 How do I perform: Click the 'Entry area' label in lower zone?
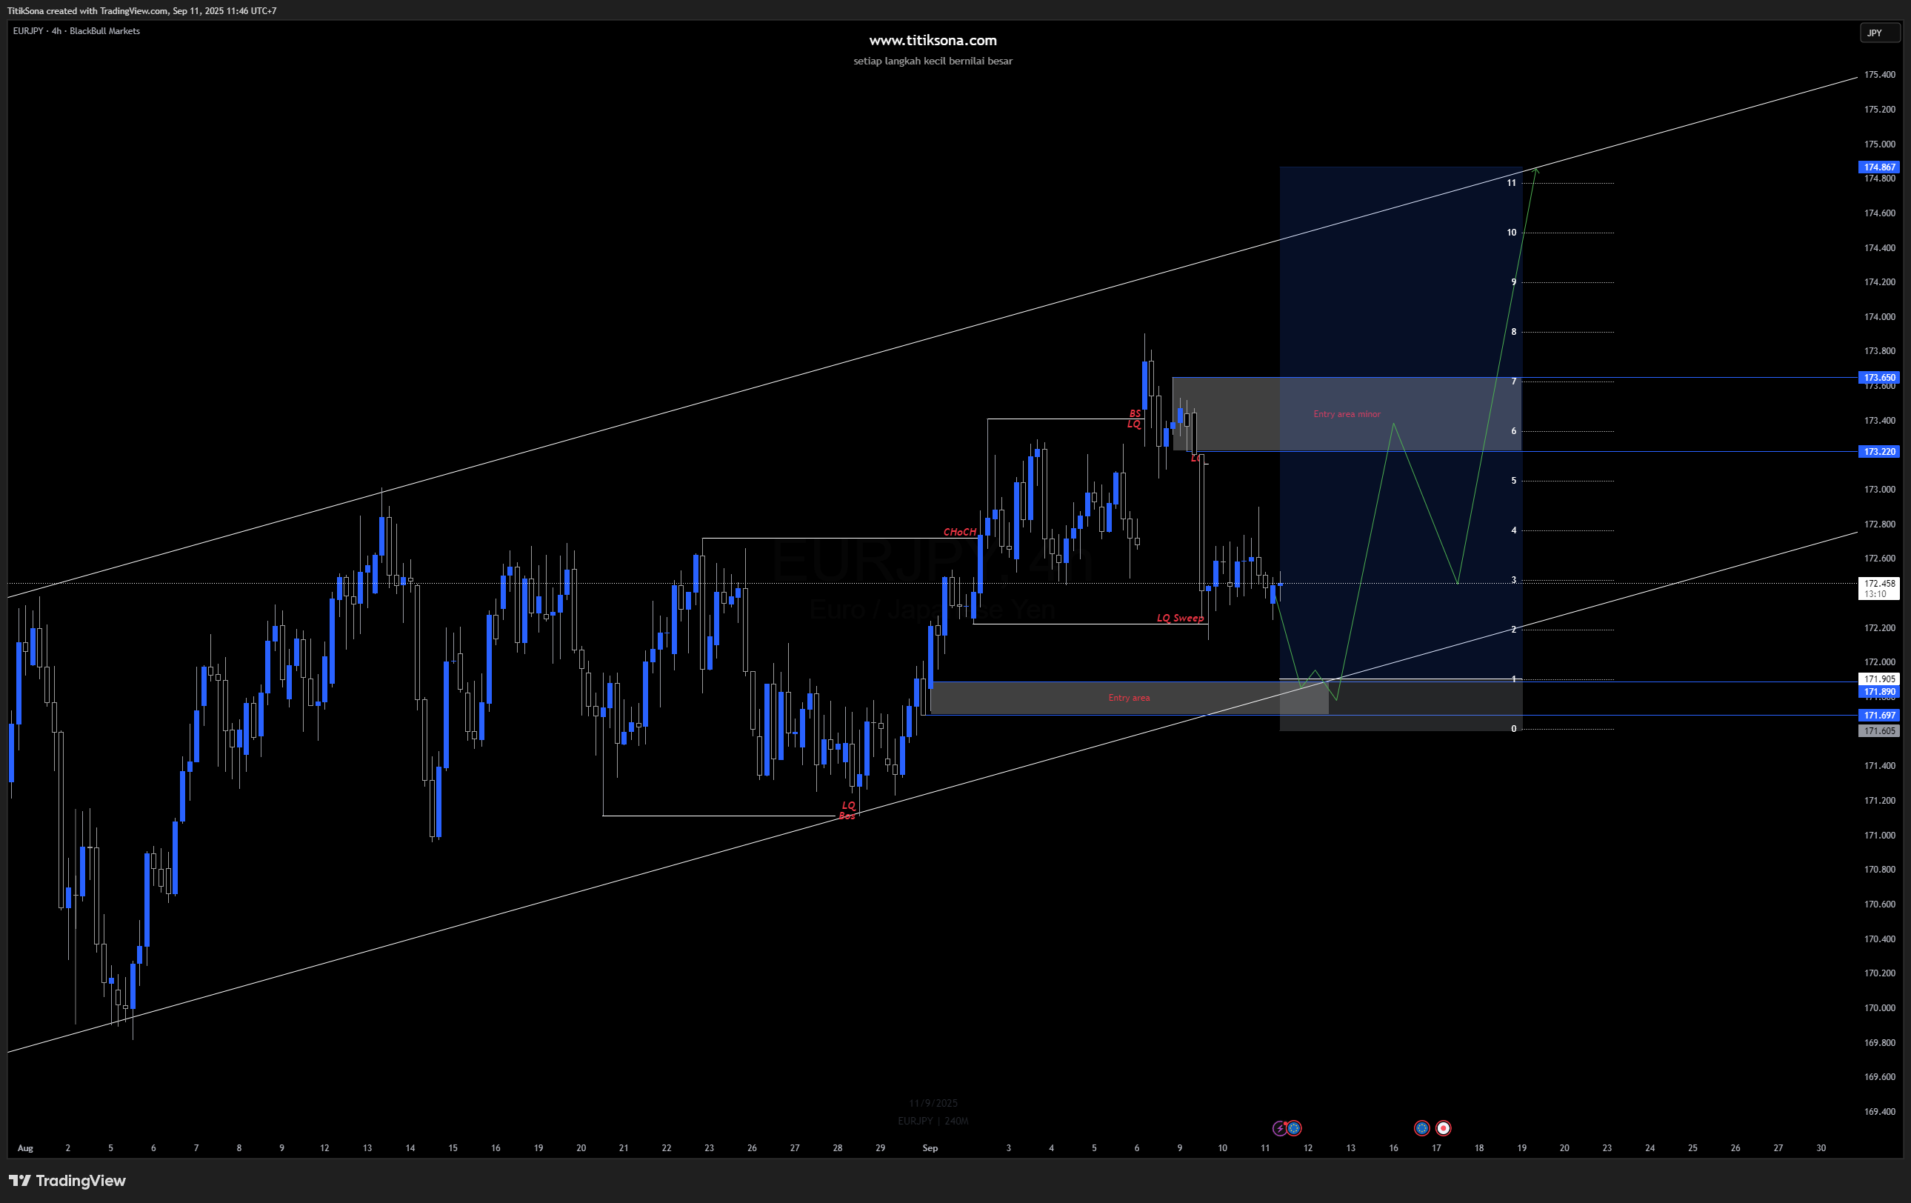point(1129,698)
